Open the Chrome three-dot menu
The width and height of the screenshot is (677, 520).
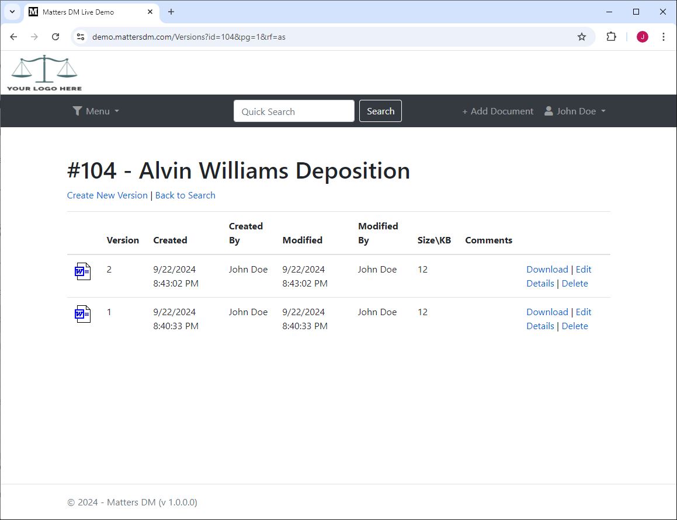click(x=663, y=37)
